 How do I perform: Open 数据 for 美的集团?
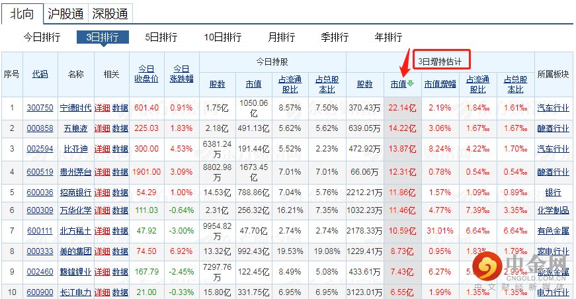pyautogui.click(x=120, y=251)
